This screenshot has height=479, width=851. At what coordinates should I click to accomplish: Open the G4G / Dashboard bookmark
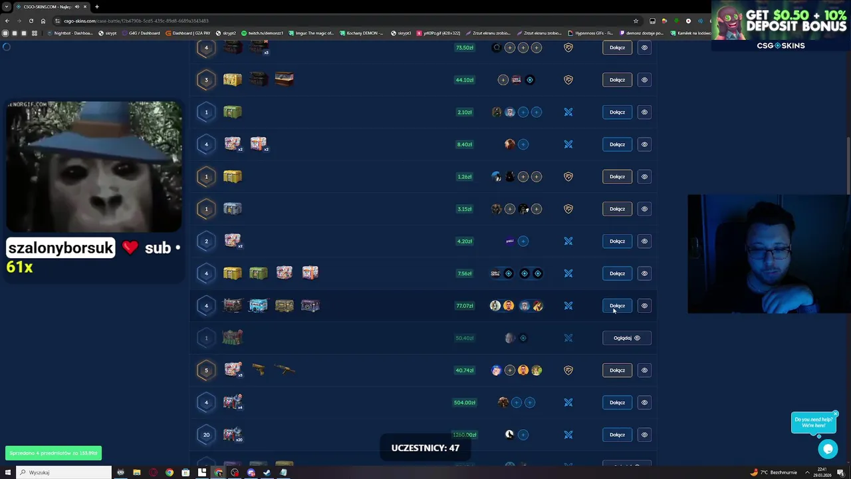[x=142, y=33]
